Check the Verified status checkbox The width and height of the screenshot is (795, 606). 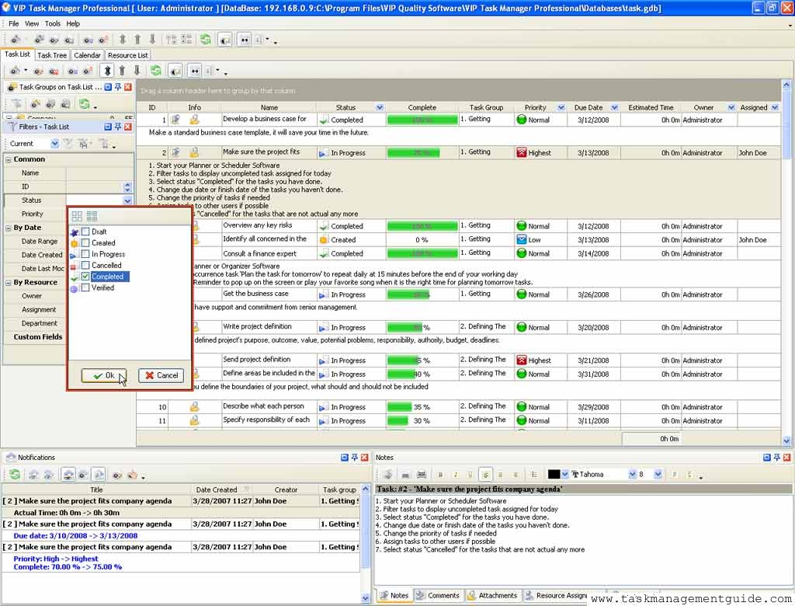pyautogui.click(x=85, y=287)
